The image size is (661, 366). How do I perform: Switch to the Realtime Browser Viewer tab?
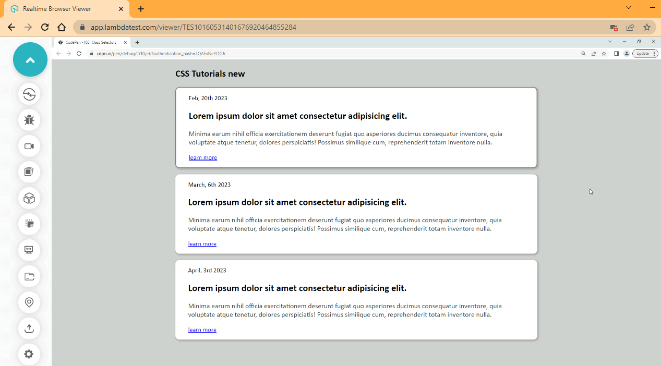coord(58,9)
